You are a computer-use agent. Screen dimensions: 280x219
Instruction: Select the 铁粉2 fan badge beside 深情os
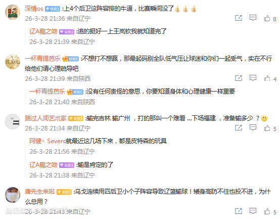[53, 9]
